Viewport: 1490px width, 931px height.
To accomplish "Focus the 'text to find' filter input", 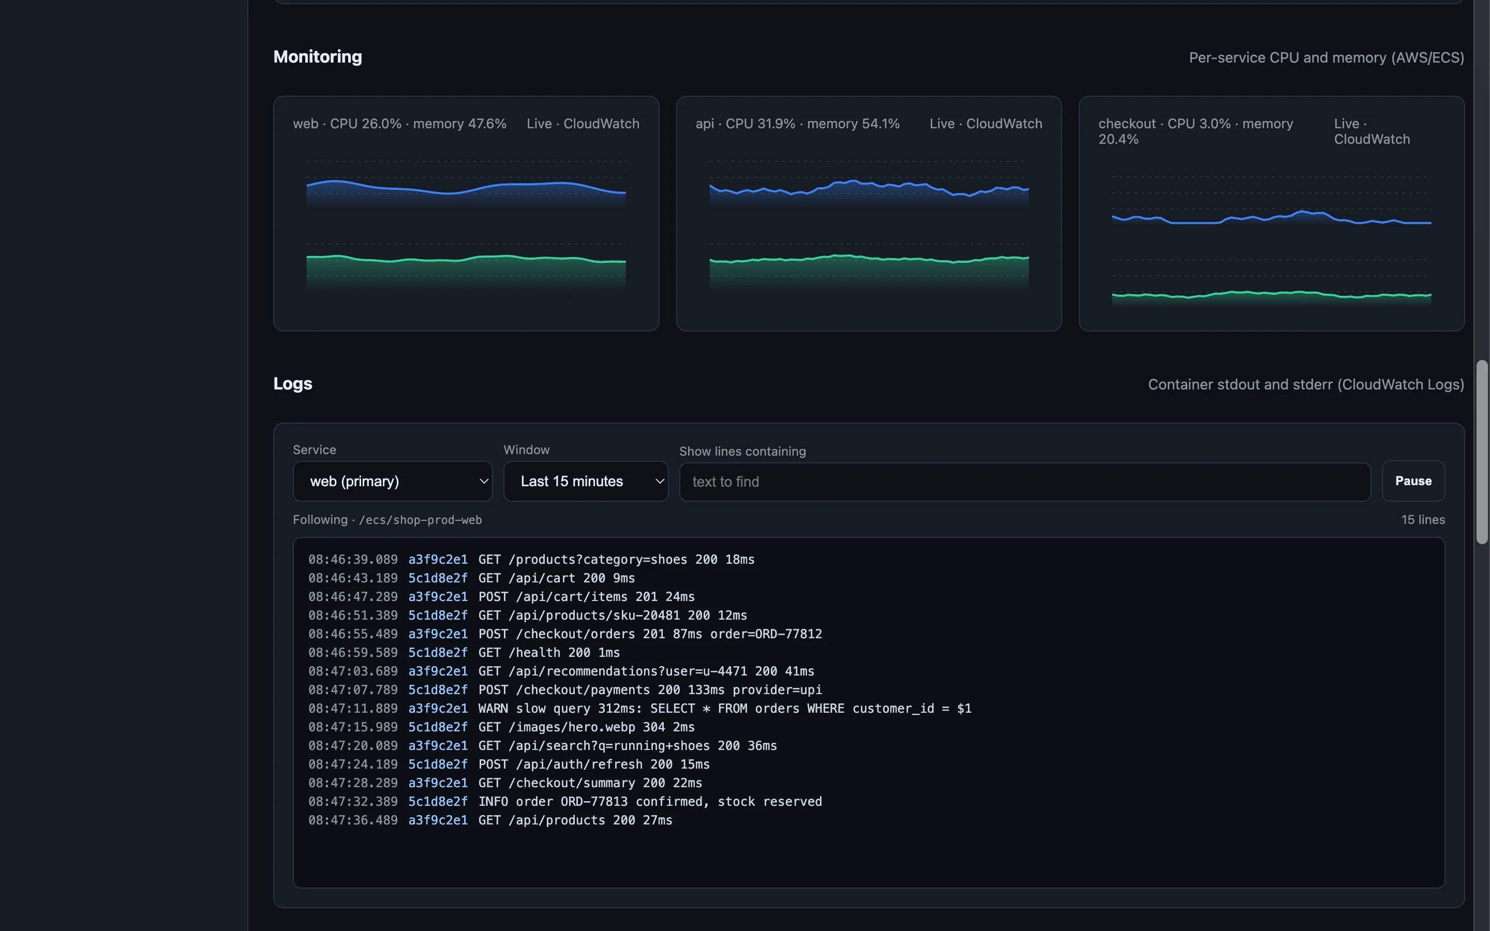I will pos(1024,482).
